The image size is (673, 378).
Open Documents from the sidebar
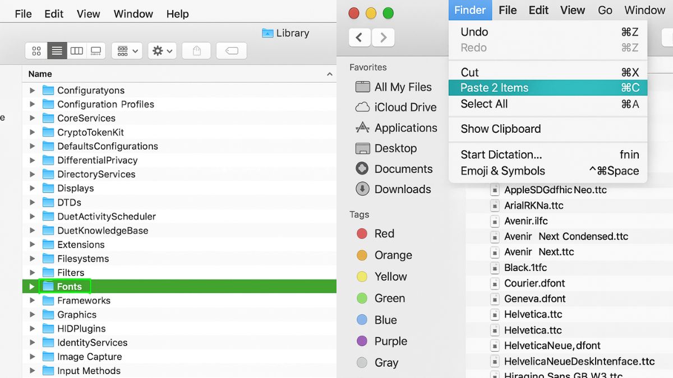(394, 169)
